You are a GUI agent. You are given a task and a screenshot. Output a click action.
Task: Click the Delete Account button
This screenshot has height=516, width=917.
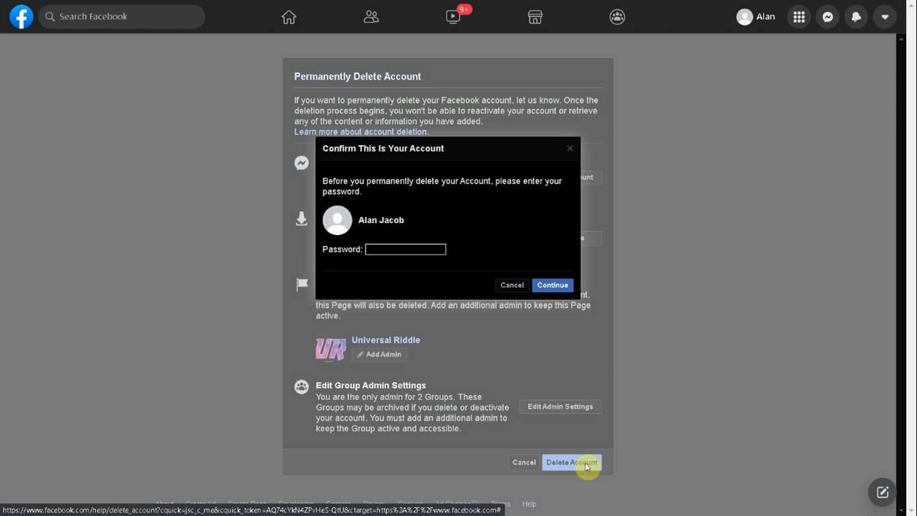click(570, 462)
